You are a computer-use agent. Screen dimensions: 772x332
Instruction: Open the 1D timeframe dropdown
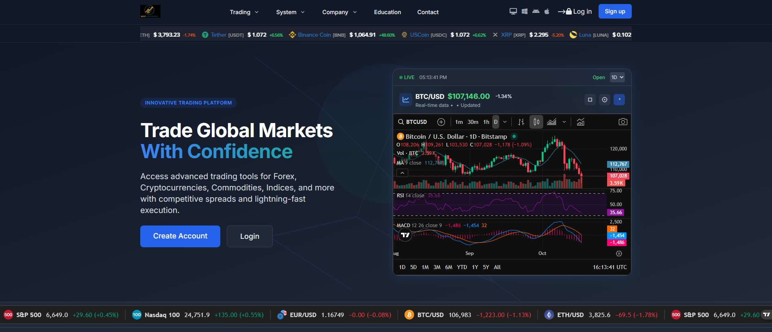(x=617, y=77)
